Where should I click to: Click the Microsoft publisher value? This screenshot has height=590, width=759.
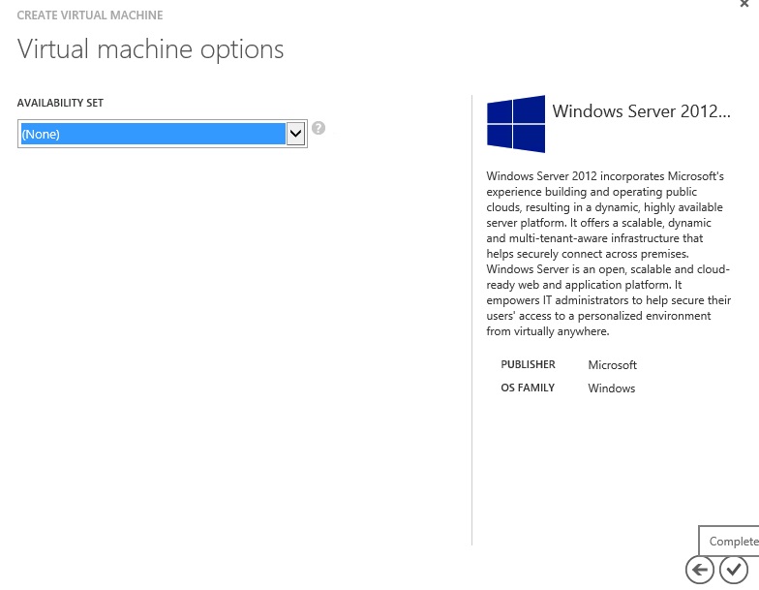[612, 364]
